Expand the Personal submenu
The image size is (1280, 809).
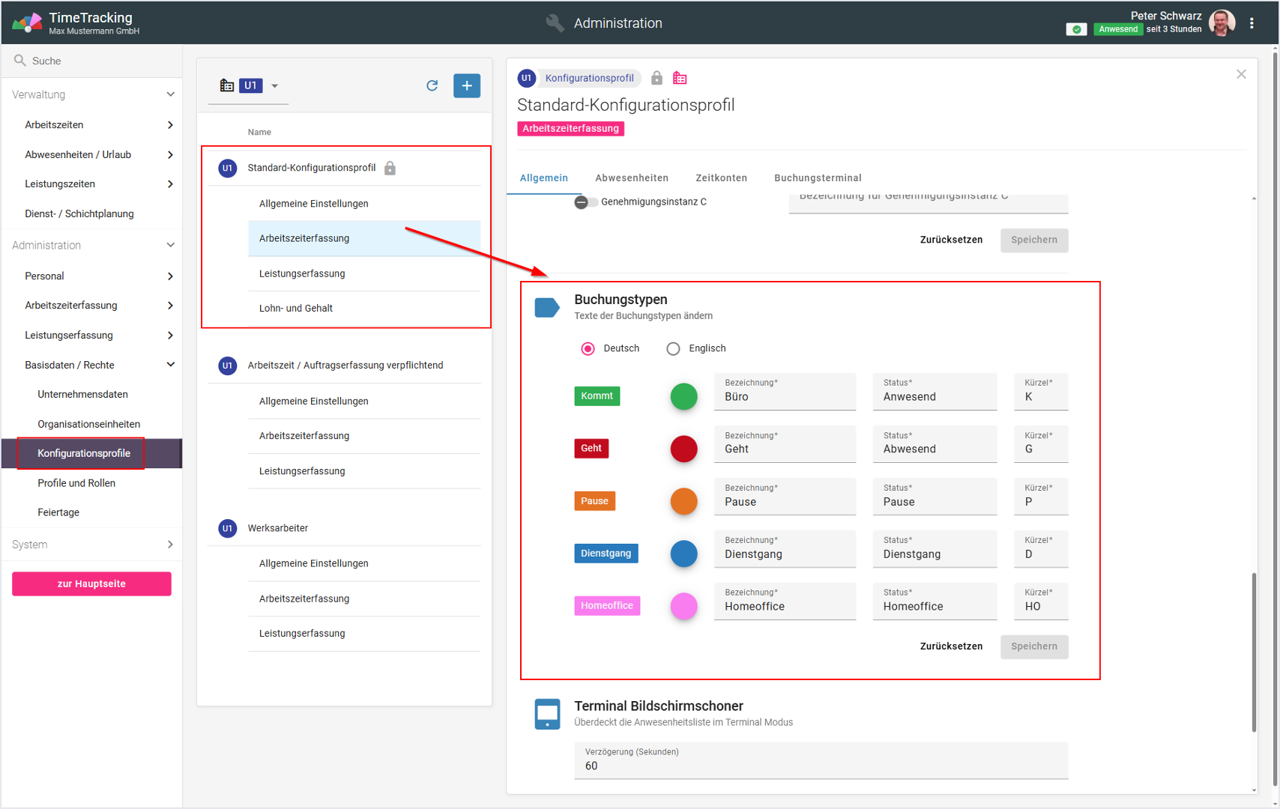point(170,276)
